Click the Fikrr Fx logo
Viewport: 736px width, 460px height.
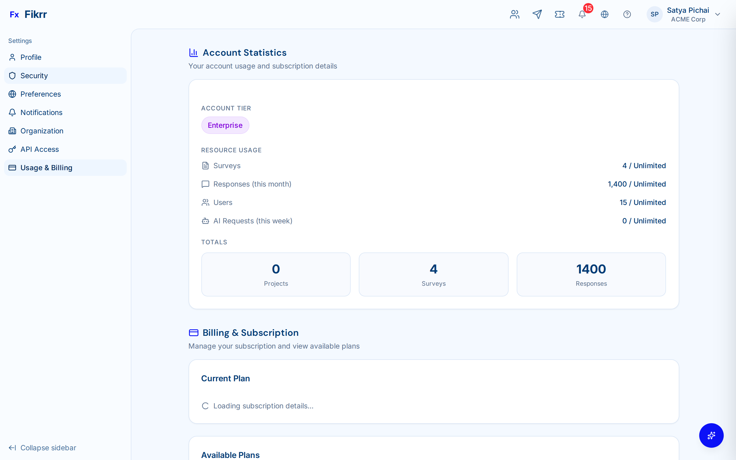point(28,14)
